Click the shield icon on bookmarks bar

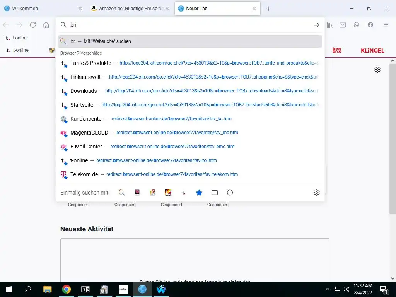pyautogui.click(x=52, y=50)
